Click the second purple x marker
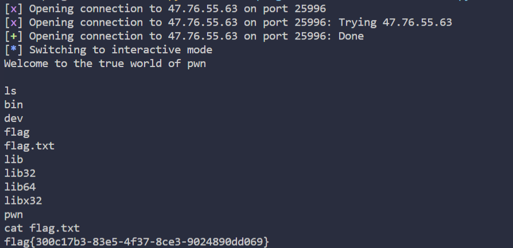The height and width of the screenshot is (248, 513). click(x=13, y=22)
